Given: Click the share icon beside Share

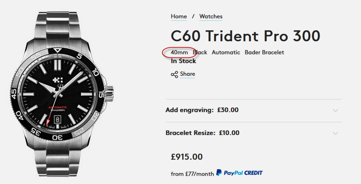Looking at the screenshot, I should click(174, 75).
